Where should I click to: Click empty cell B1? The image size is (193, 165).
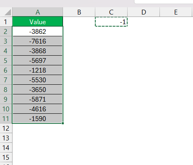point(79,22)
